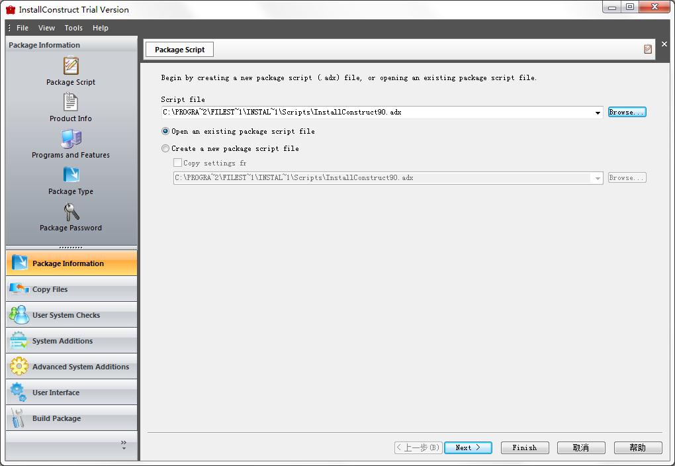Enable the Copy settings checkbox

(x=177, y=163)
